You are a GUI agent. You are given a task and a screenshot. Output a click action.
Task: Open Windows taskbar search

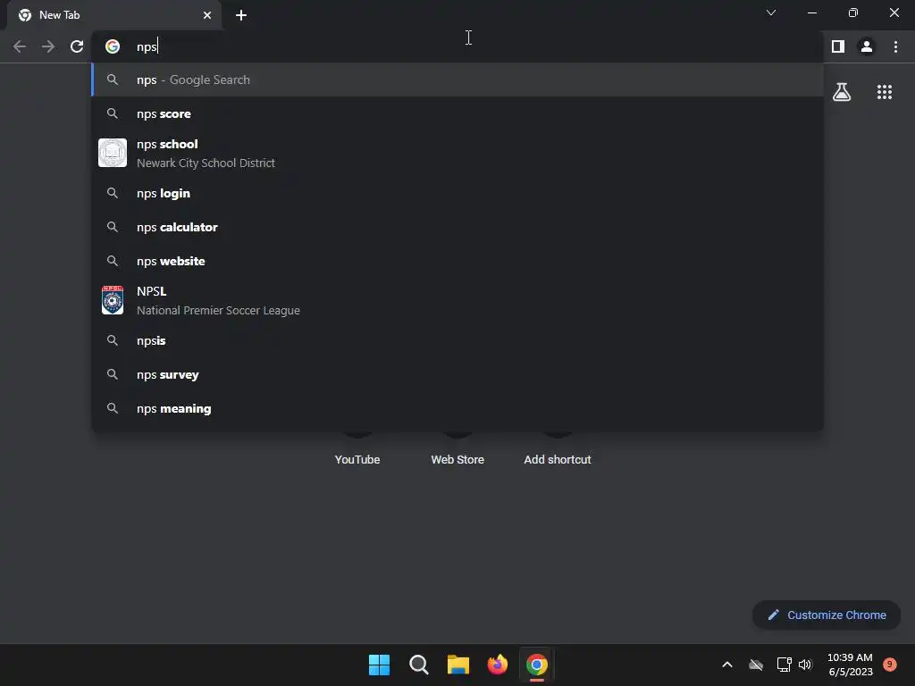[419, 665]
